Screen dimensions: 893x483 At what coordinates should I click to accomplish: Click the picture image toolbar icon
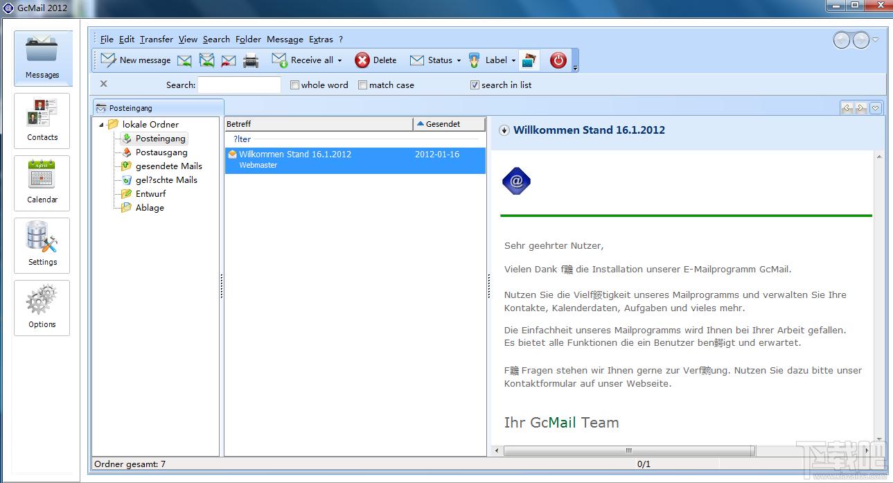pyautogui.click(x=529, y=60)
